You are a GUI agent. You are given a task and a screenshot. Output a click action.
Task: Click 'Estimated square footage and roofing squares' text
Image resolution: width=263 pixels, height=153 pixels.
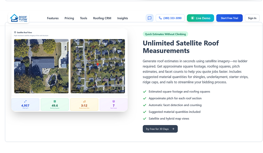point(179,92)
